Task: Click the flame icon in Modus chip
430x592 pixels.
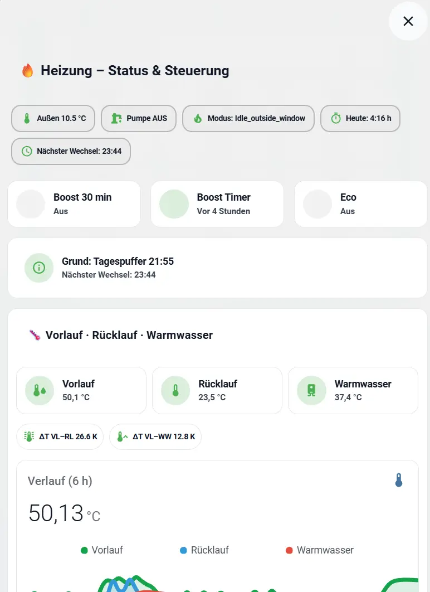Action: coord(198,118)
